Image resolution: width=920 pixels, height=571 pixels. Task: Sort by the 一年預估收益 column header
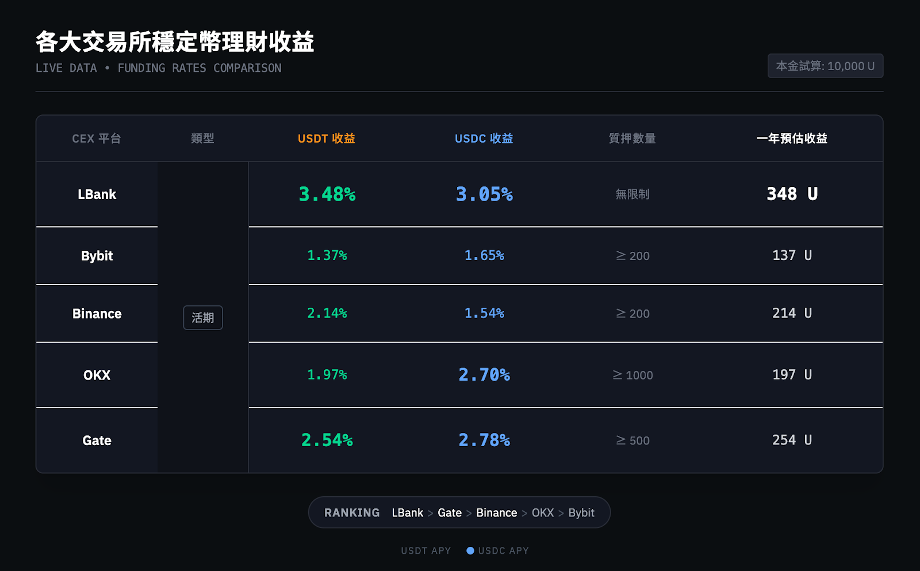(792, 139)
